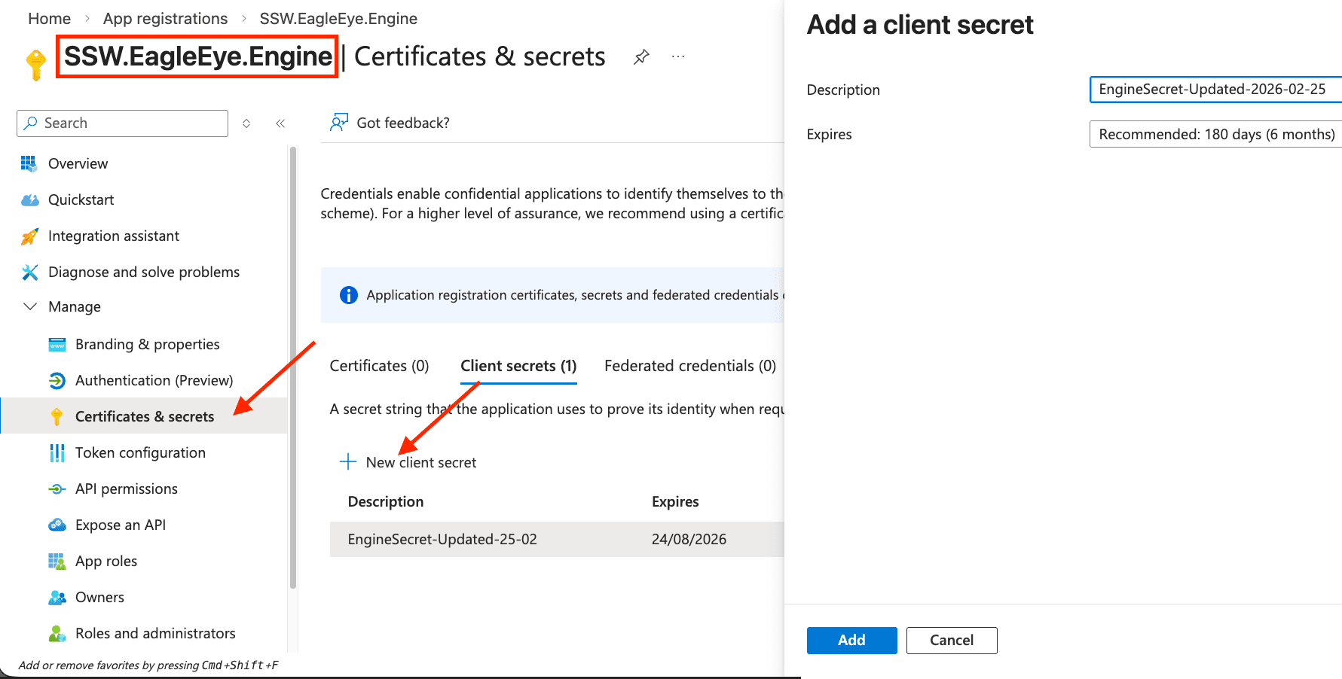Click the pin icon beside the page title
The height and width of the screenshot is (679, 1342).
tap(641, 57)
